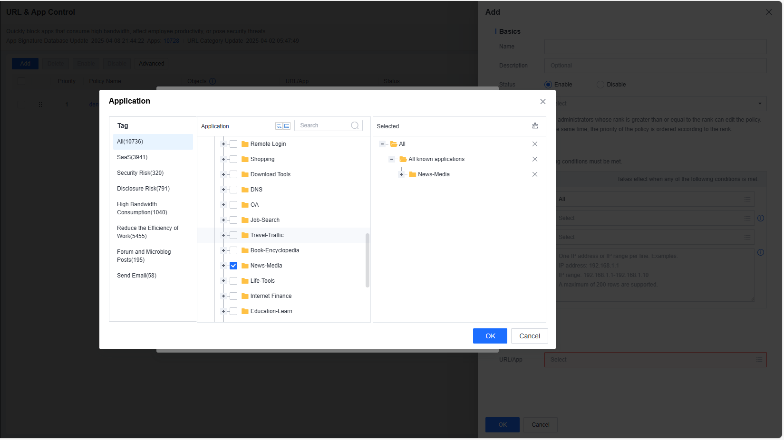784x440 pixels.
Task: Click the DNS folder icon
Action: [245, 190]
